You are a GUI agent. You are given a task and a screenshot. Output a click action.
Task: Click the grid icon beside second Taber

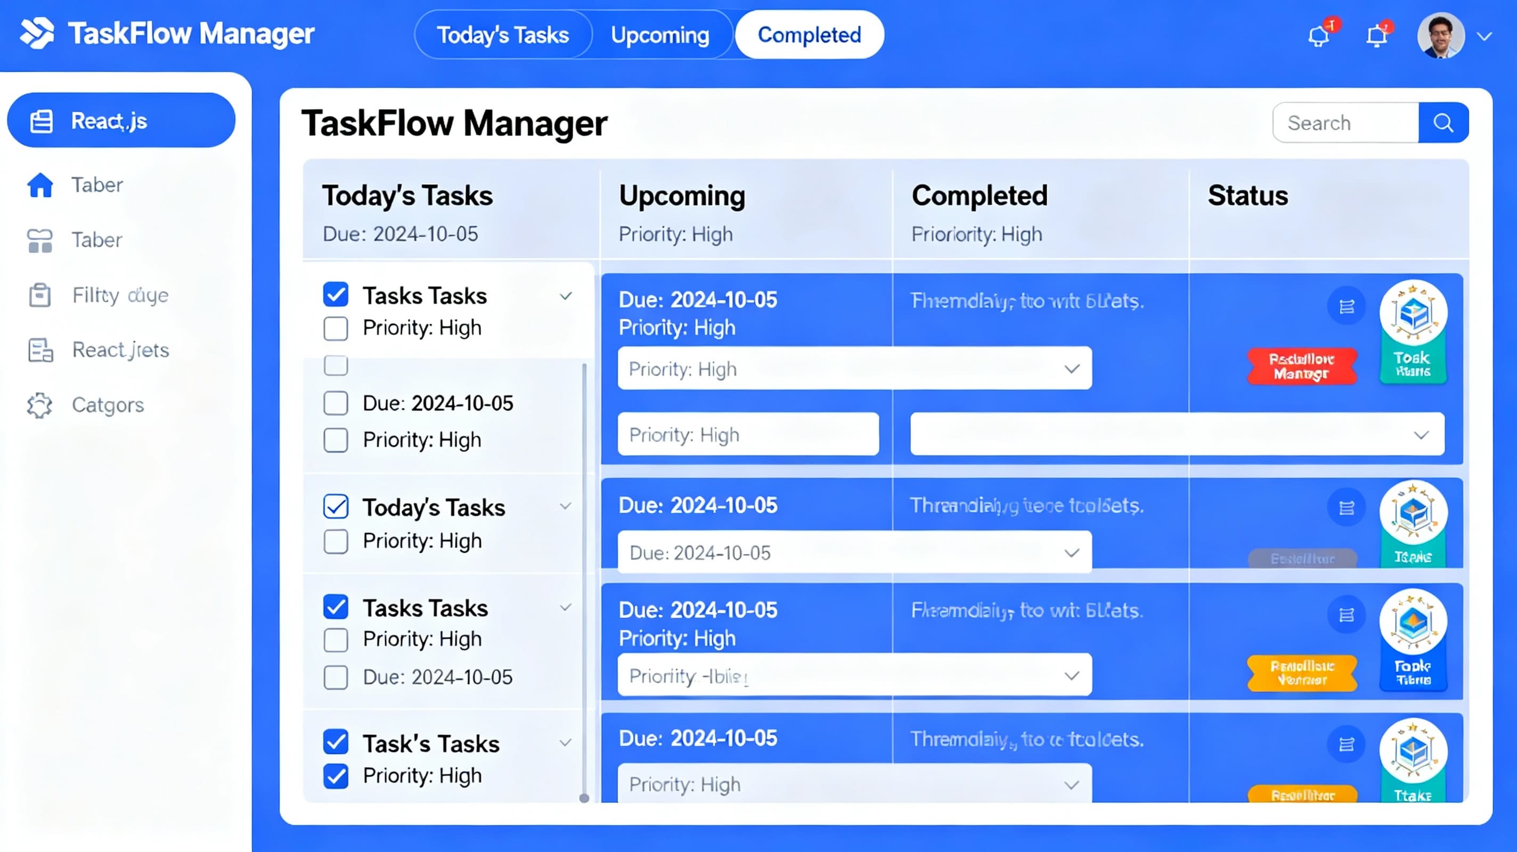40,240
